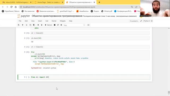
Task: Click the active cell from abc import ABC
Action: pyautogui.click(x=90, y=77)
